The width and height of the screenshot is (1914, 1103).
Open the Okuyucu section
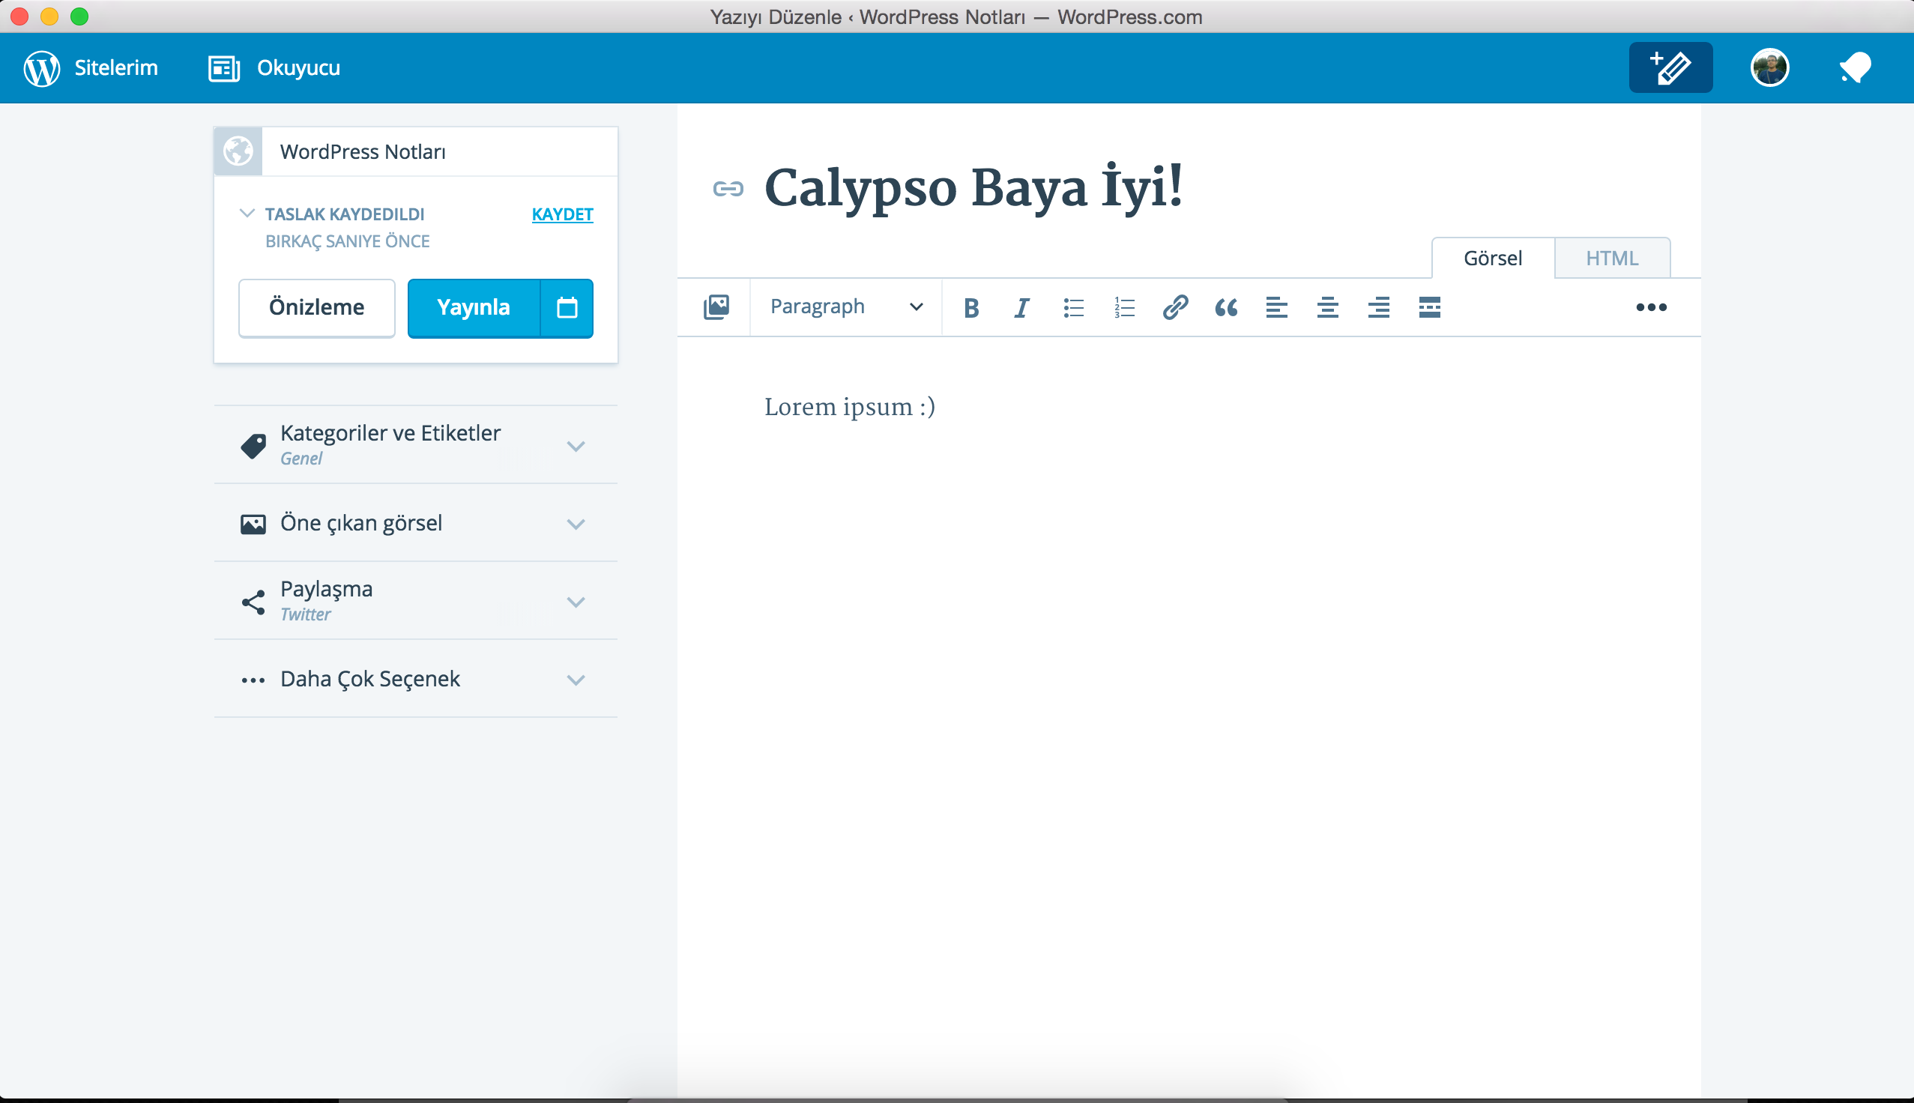[272, 67]
